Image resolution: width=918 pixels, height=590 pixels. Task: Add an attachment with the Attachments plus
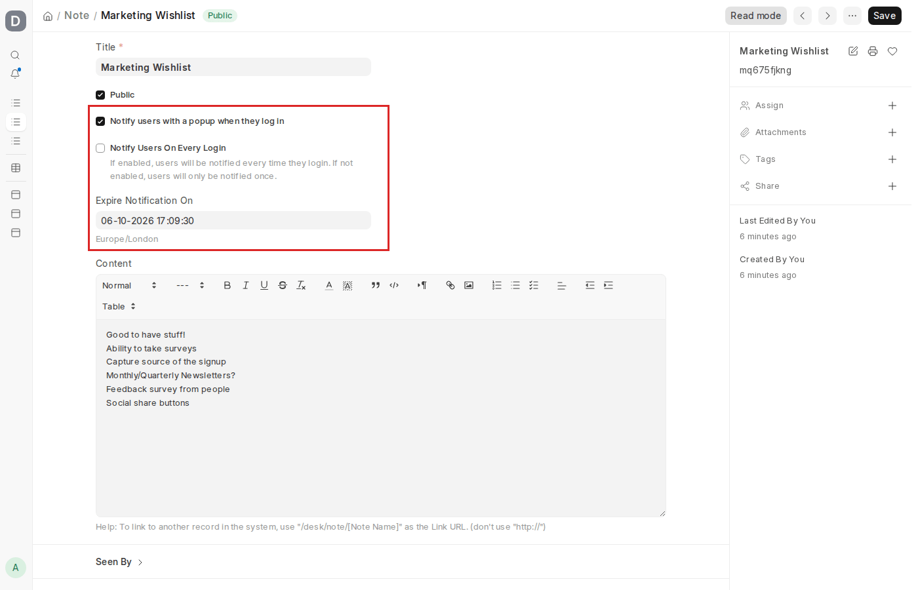coord(892,132)
